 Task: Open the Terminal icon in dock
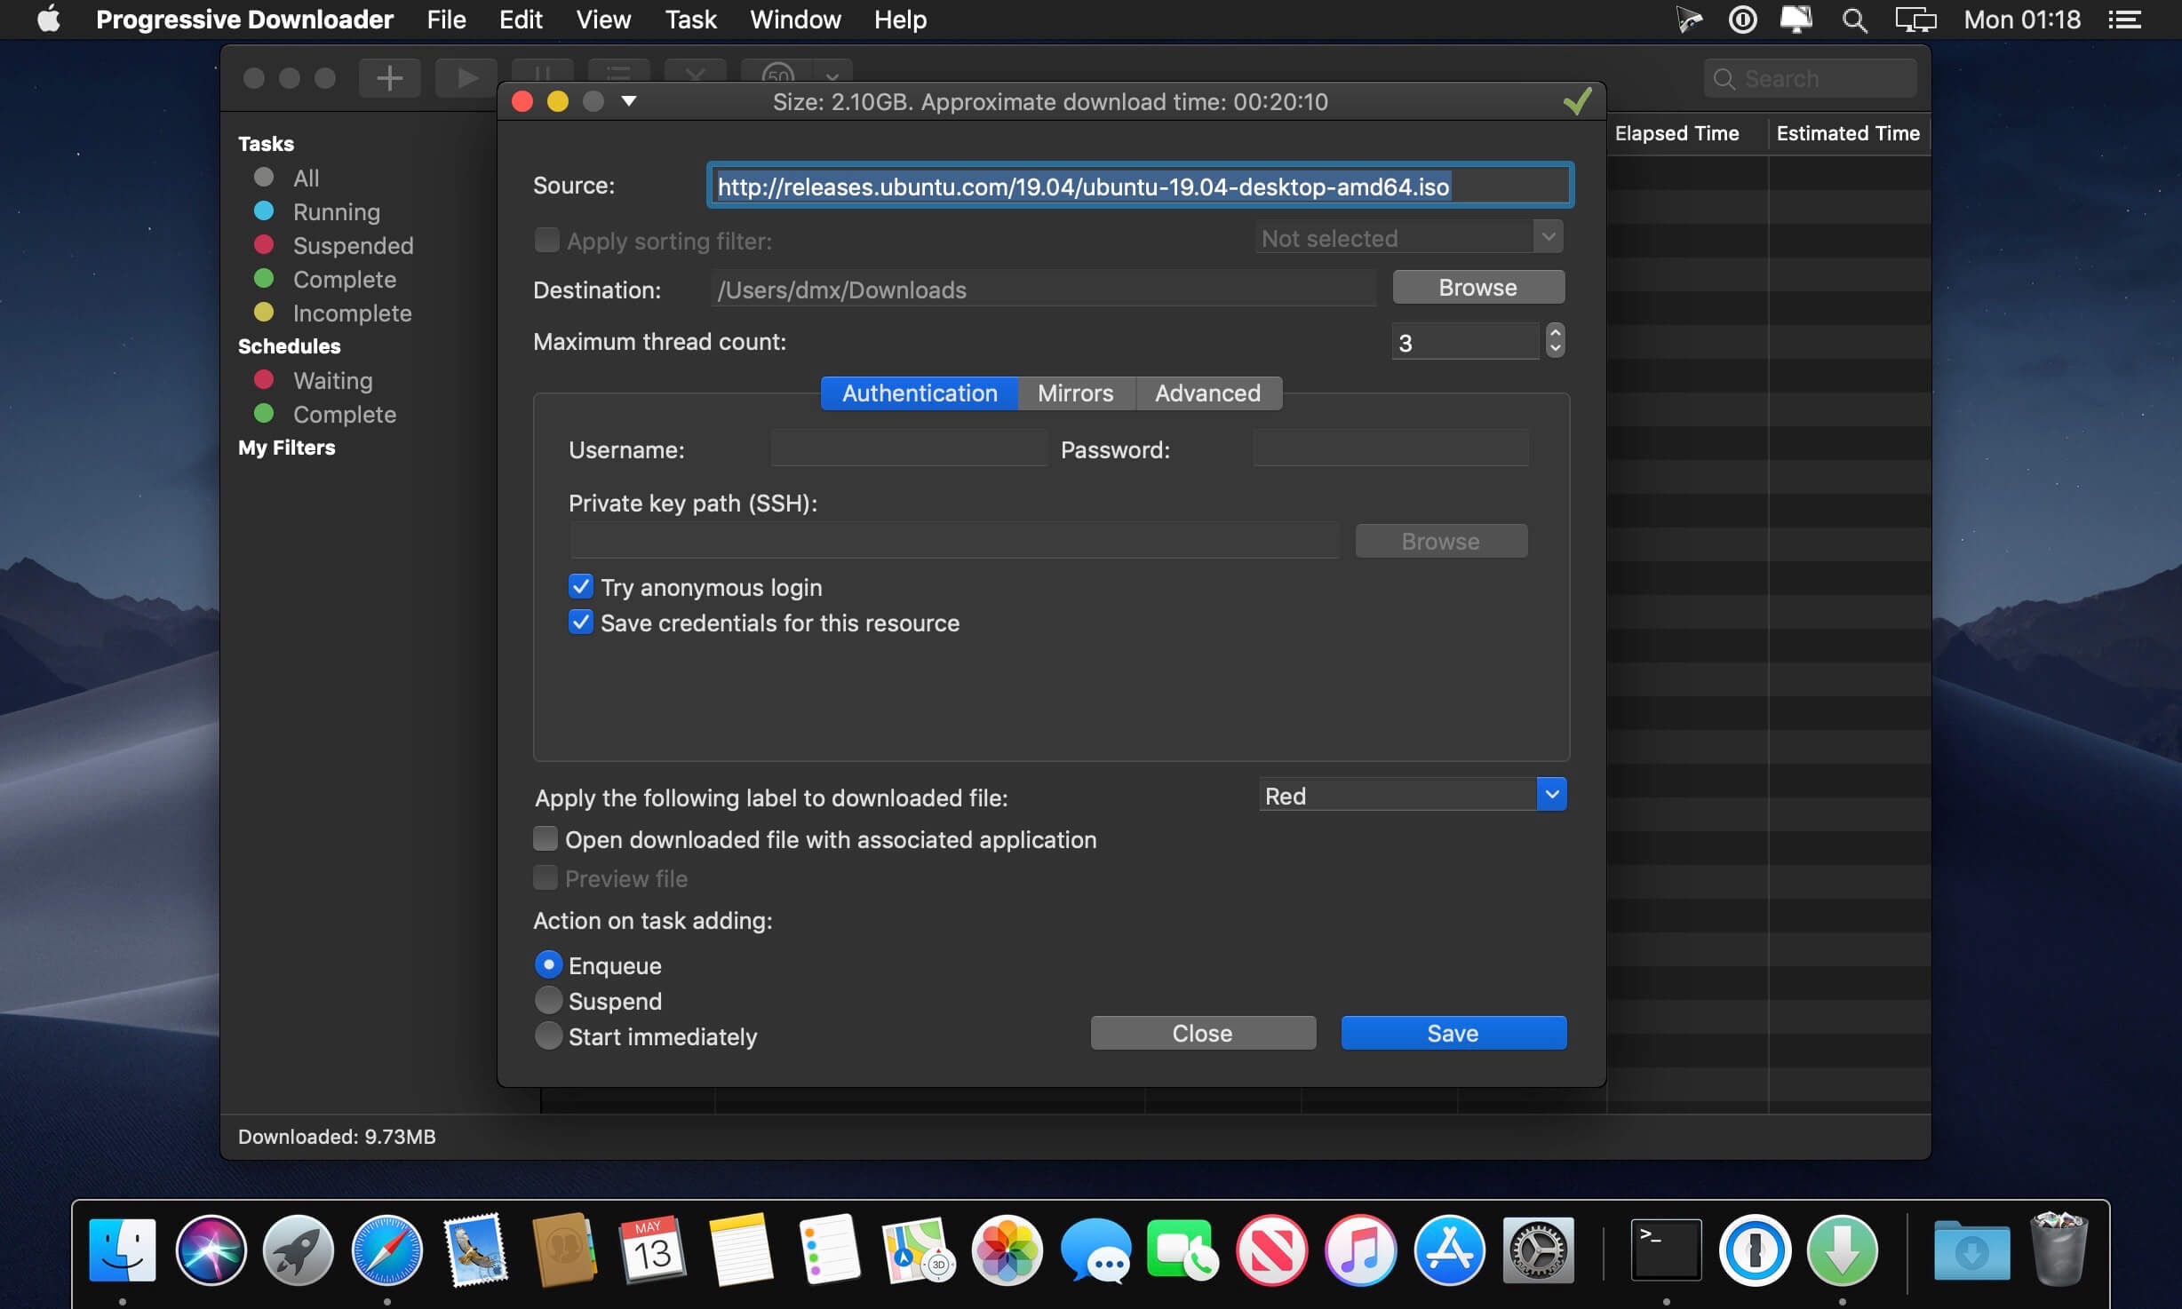pyautogui.click(x=1666, y=1250)
